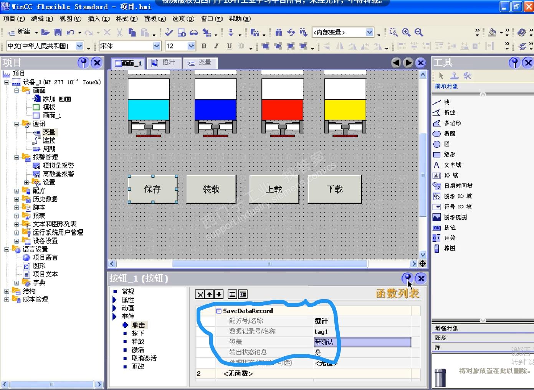Expand the 版本管理 tree node

click(7, 299)
